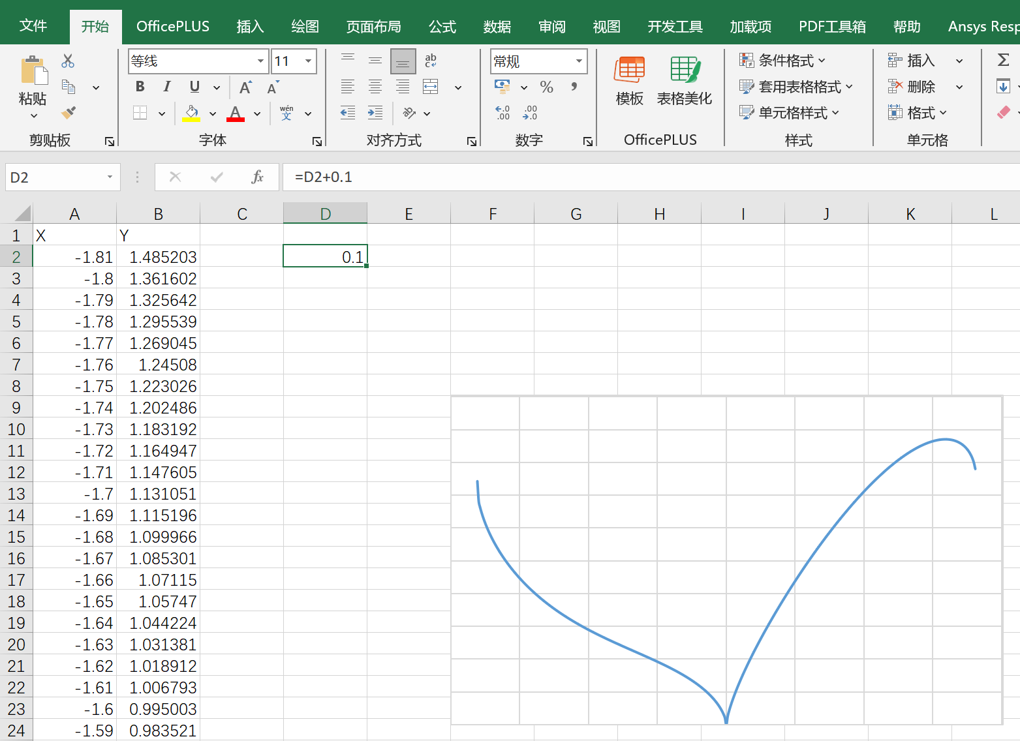
Task: Toggle Bold formatting
Action: tap(140, 87)
